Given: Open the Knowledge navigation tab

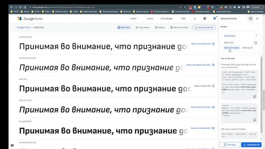Looking at the screenshot, I should [x=166, y=19].
